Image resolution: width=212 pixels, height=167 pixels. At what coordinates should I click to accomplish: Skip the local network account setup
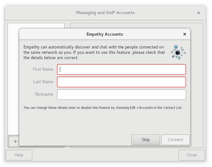[x=146, y=140]
